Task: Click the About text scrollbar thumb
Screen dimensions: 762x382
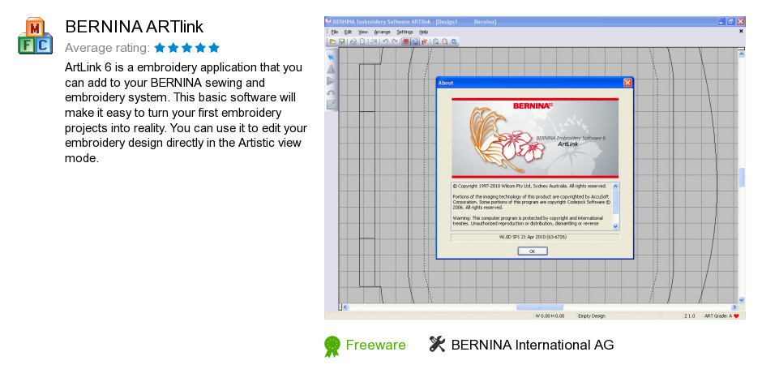Action: point(616,202)
